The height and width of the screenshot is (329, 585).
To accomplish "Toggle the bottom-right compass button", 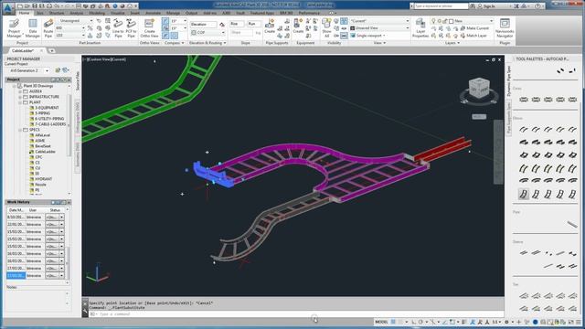I will click(x=174, y=36).
